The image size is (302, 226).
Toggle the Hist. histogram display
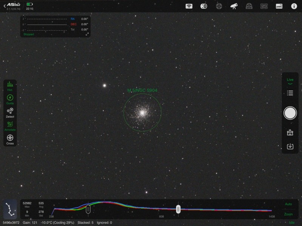[x=10, y=86]
